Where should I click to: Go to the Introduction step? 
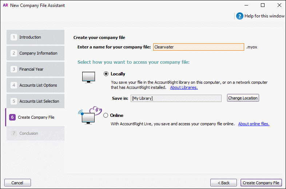point(35,37)
